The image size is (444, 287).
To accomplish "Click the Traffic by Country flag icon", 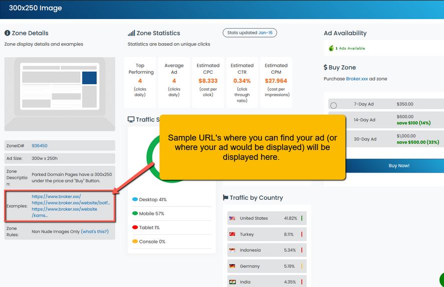I will (x=226, y=198).
